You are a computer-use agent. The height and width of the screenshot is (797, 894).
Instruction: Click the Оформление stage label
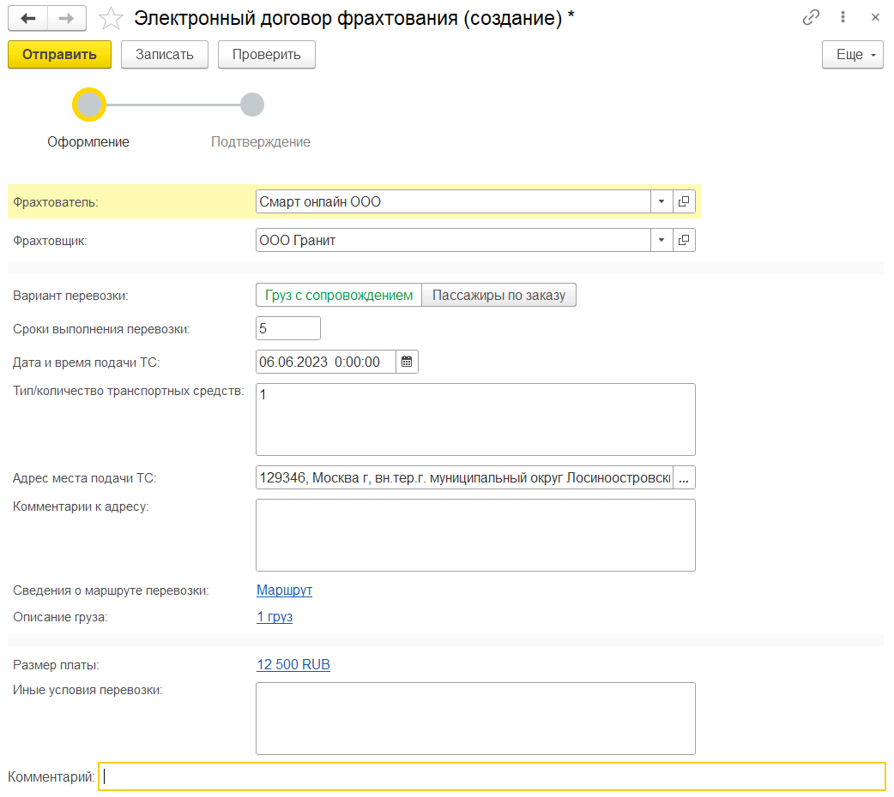point(88,142)
